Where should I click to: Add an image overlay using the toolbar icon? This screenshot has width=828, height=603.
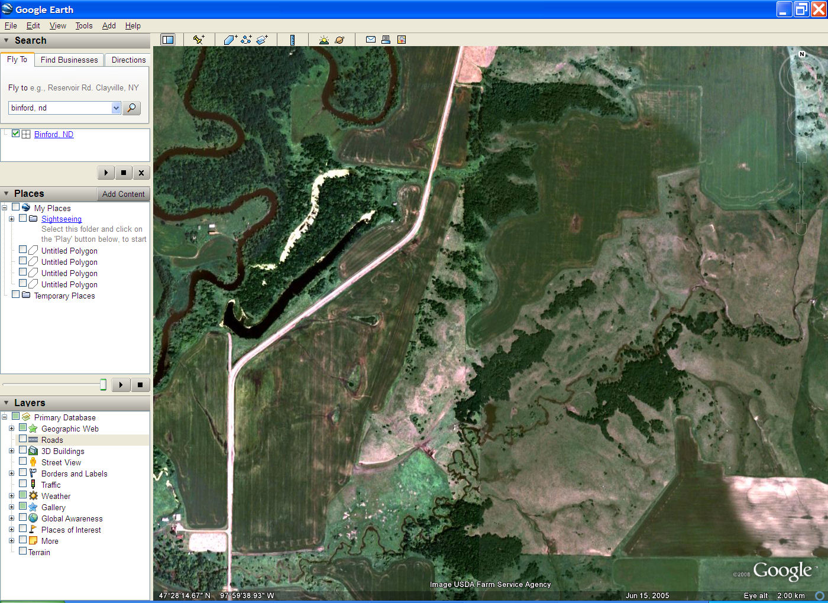tap(262, 40)
